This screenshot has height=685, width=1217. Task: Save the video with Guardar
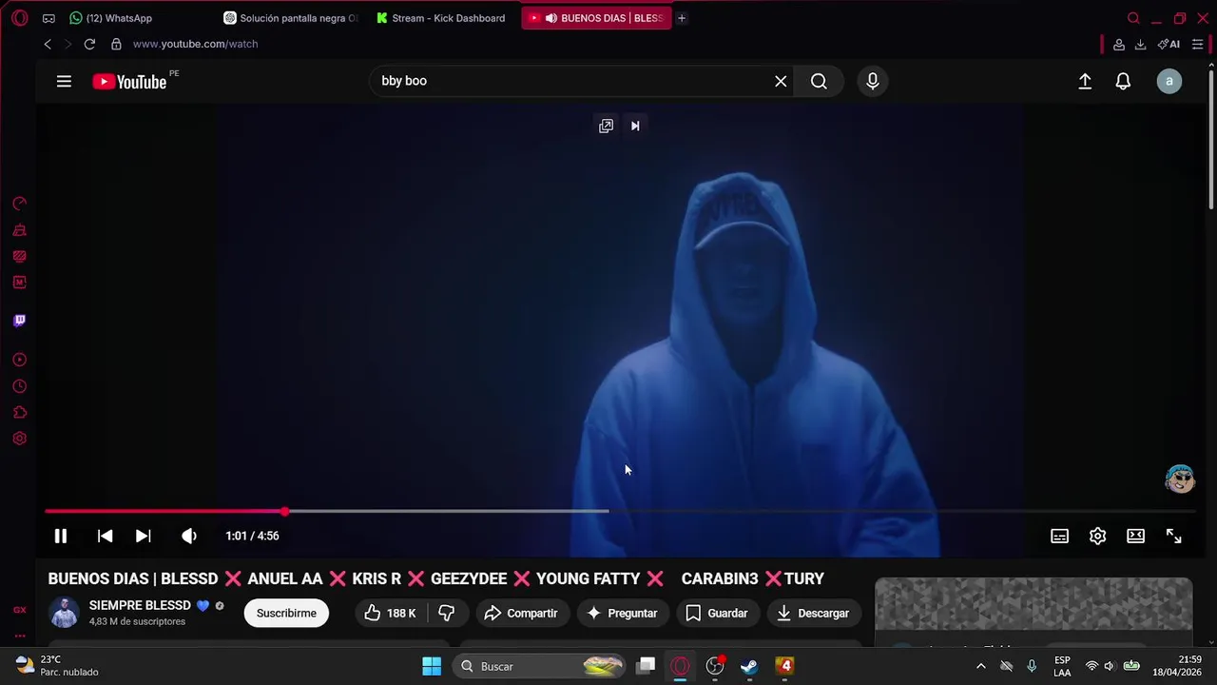(717, 613)
